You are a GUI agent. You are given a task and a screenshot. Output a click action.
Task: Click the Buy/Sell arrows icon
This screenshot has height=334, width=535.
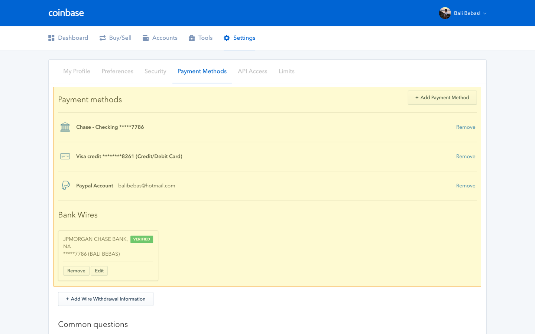pos(103,38)
